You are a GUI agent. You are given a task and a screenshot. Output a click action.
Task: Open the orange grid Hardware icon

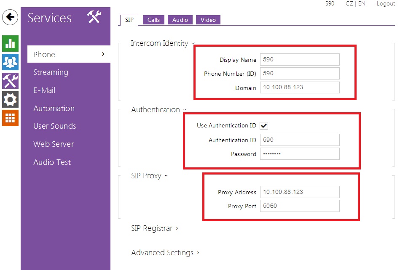[x=10, y=118]
